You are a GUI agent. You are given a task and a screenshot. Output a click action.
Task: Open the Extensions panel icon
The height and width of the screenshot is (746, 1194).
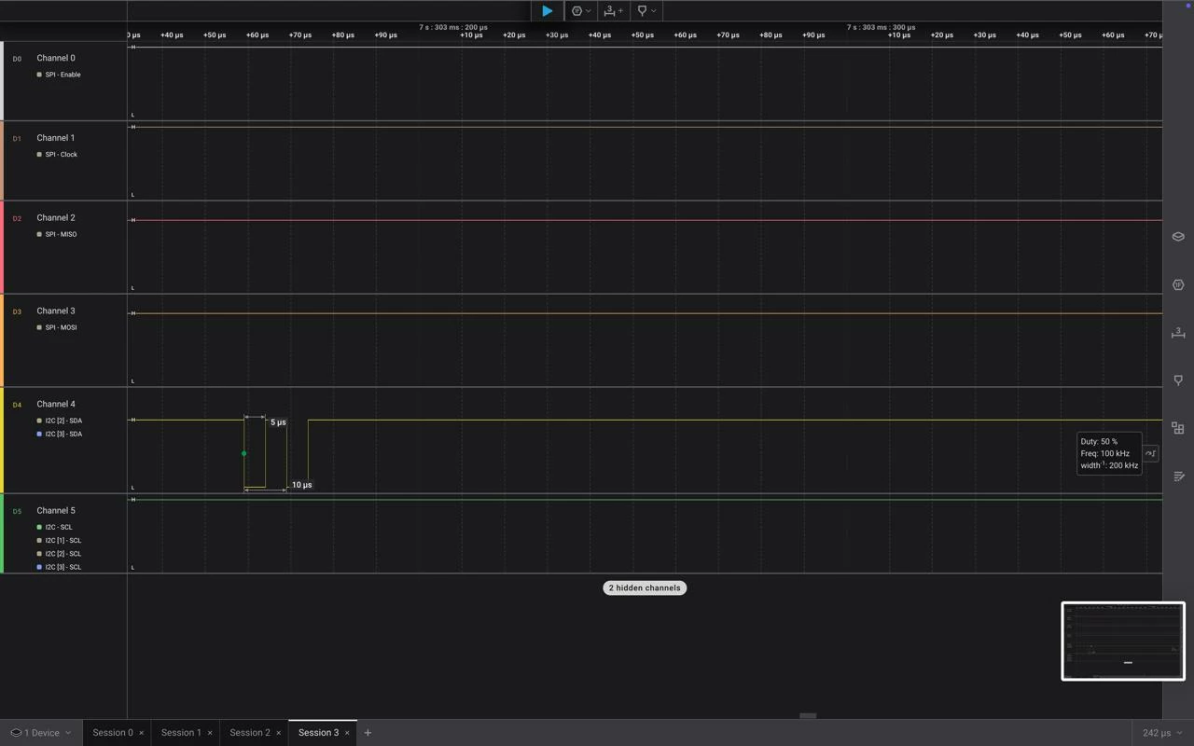tap(1178, 428)
